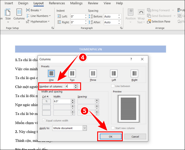Image resolution: width=185 pixels, height=150 pixels.
Task: Decrease column 1 width spinner down
Action: pos(73,102)
